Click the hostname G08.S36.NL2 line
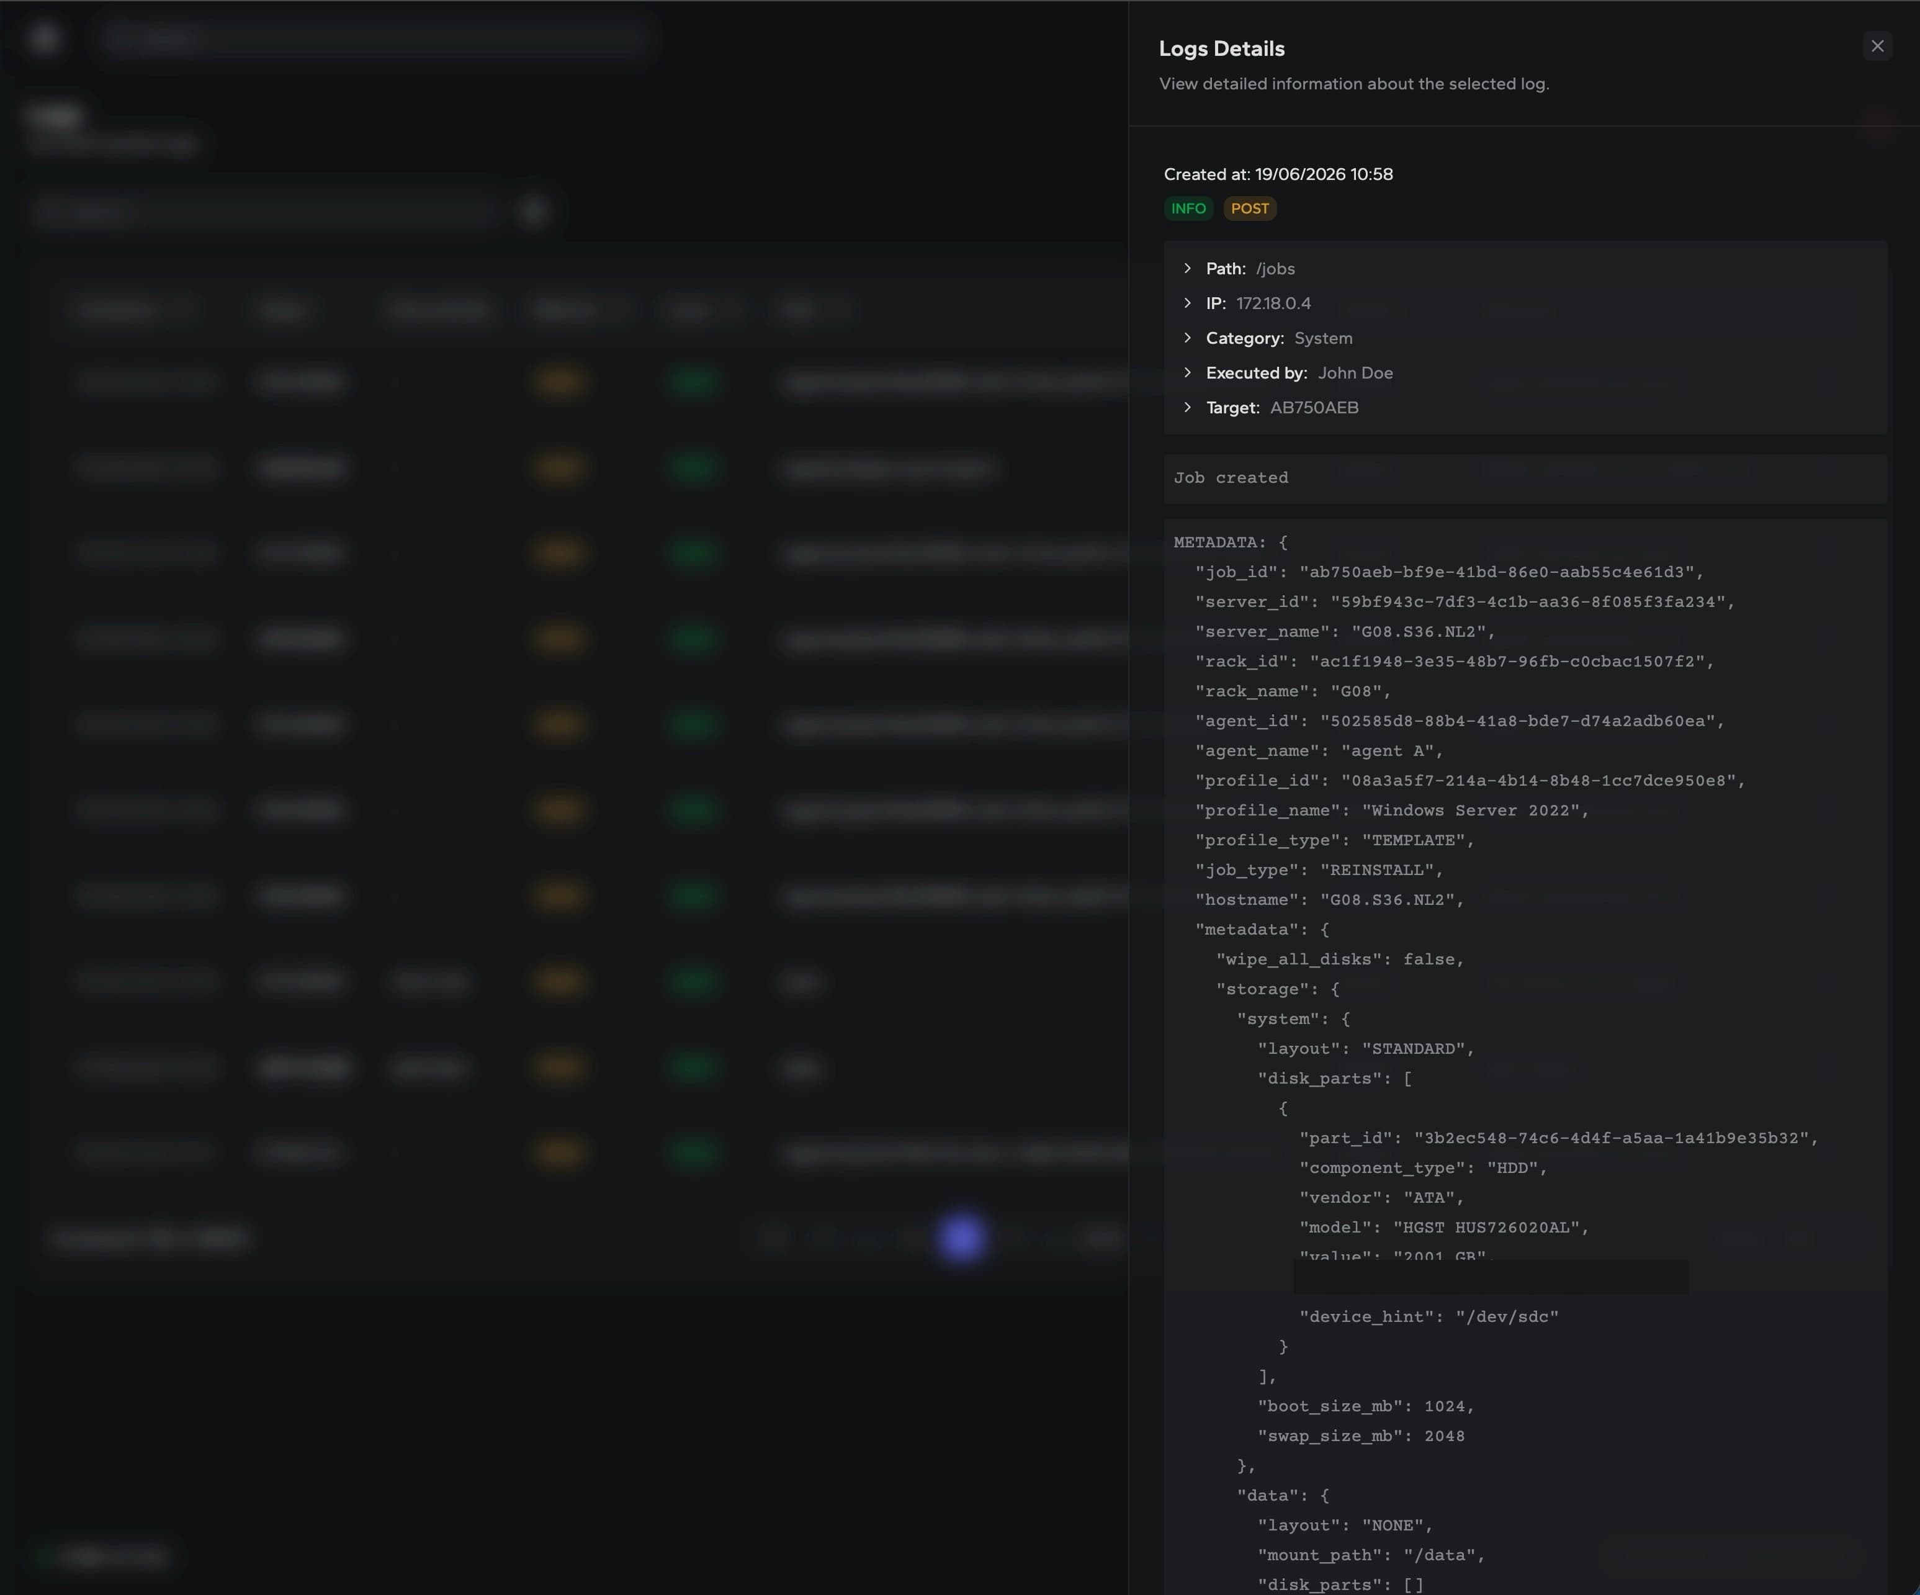 [x=1329, y=900]
